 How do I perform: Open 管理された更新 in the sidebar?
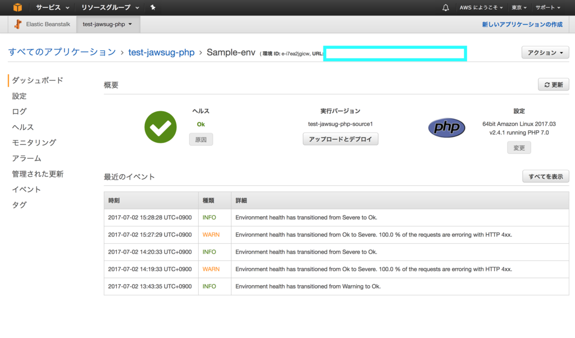tap(38, 173)
